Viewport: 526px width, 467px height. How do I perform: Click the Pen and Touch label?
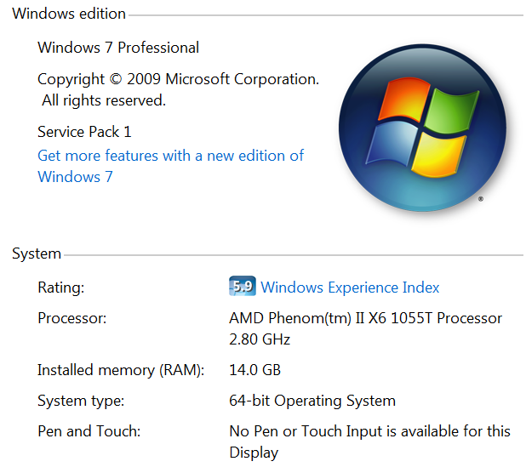click(x=89, y=431)
